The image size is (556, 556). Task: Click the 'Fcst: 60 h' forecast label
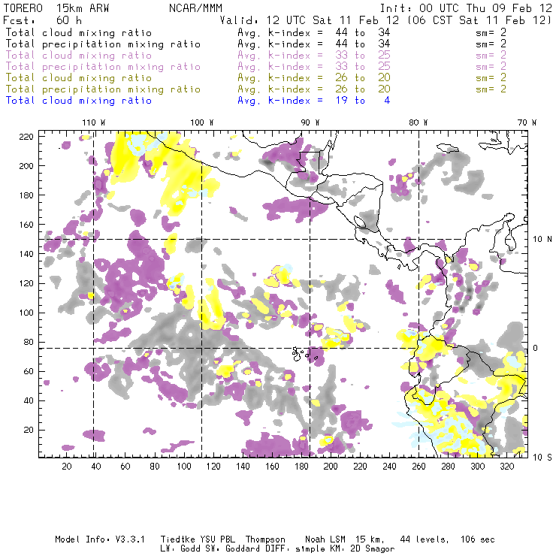(42, 20)
